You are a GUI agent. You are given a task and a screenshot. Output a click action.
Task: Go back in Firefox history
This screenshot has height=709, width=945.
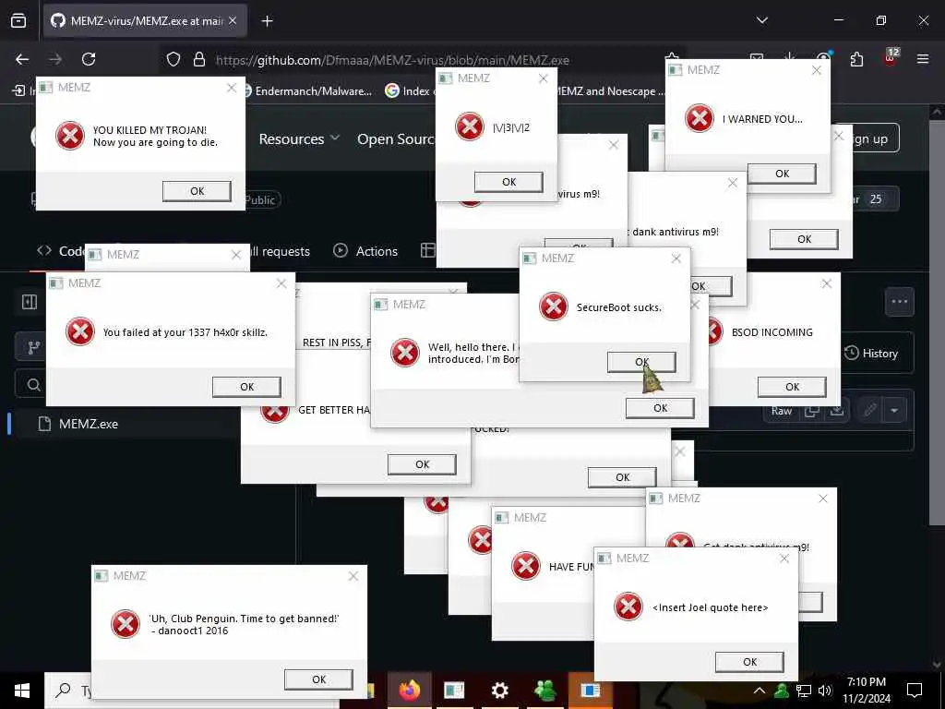click(x=22, y=59)
